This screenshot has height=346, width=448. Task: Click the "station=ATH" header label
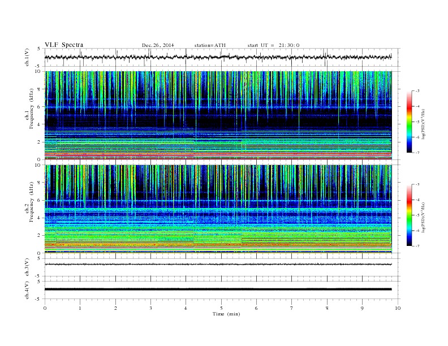pos(210,45)
